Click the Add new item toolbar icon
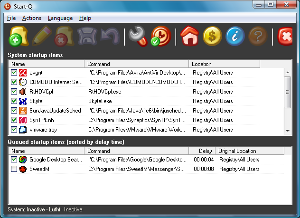This screenshot has width=300, height=218. [19, 36]
